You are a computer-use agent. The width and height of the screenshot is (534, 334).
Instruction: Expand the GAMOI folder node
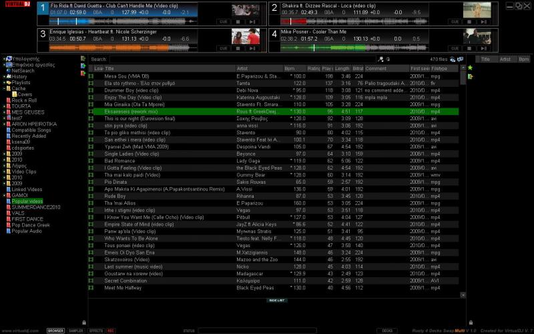(x=5, y=195)
